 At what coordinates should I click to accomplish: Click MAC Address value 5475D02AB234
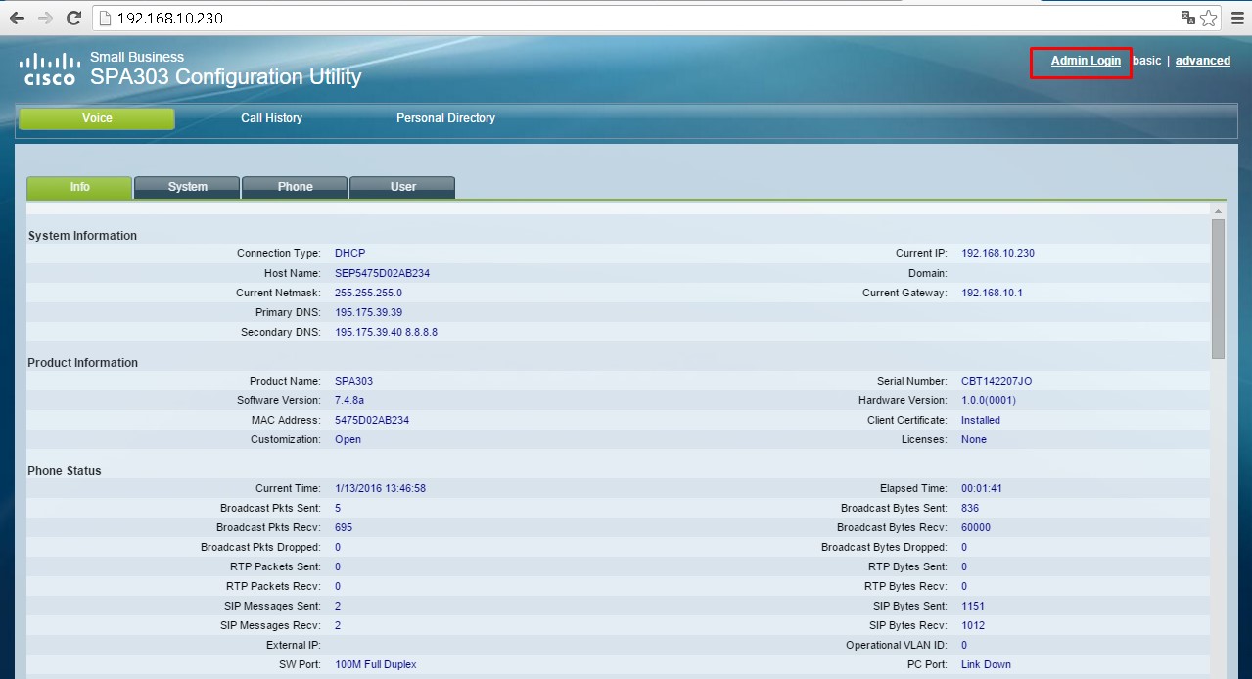pos(372,420)
